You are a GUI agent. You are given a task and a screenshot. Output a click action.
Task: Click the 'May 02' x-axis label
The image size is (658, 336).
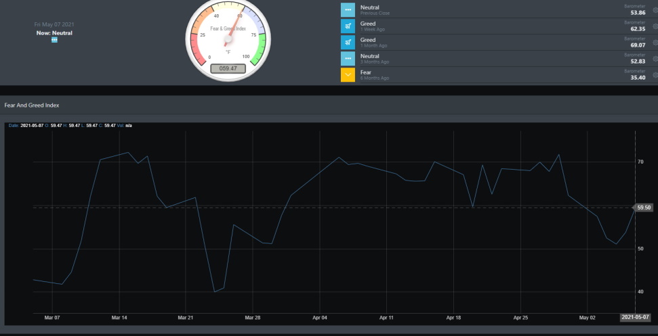(588, 318)
